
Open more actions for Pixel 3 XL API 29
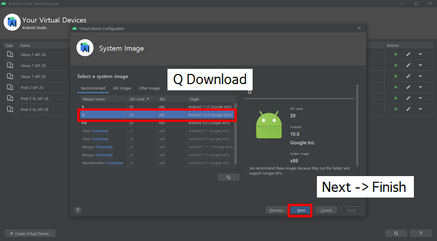click(x=420, y=109)
